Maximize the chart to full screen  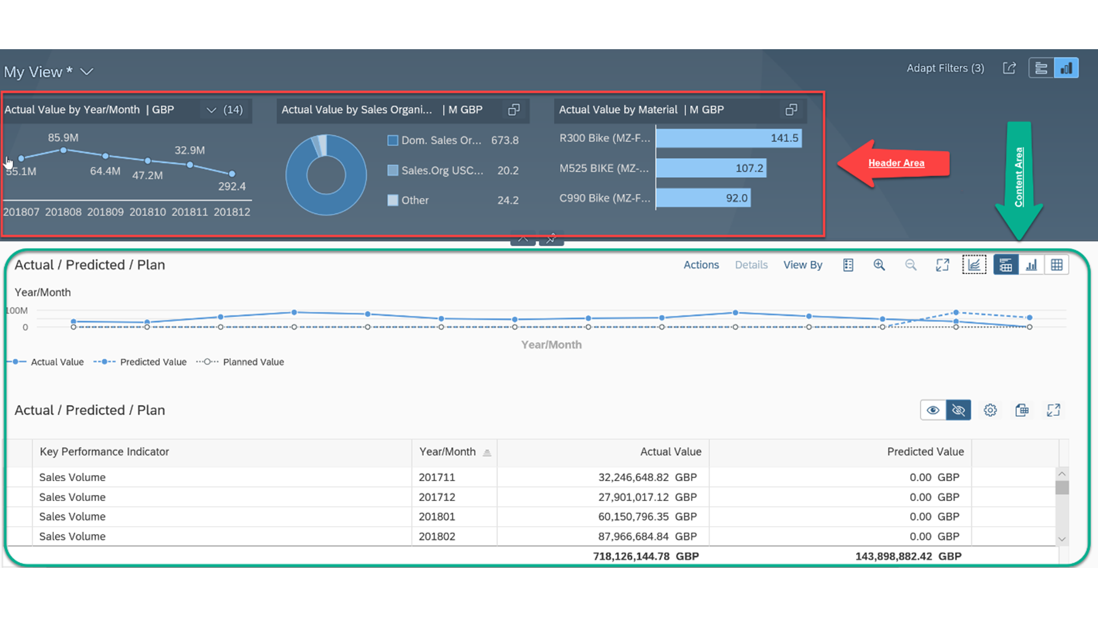point(942,265)
